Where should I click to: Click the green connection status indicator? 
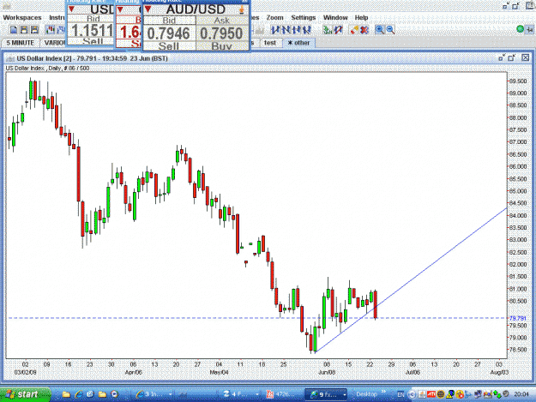tap(520, 29)
